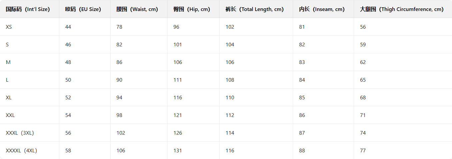The width and height of the screenshot is (452, 159).
Task: Click hip value 131
Action: [178, 151]
